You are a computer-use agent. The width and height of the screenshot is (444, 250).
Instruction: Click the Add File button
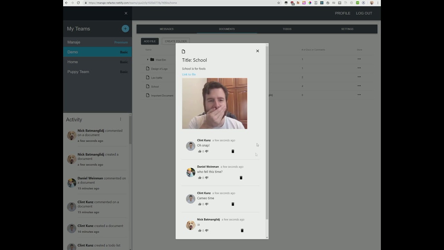[x=150, y=41]
